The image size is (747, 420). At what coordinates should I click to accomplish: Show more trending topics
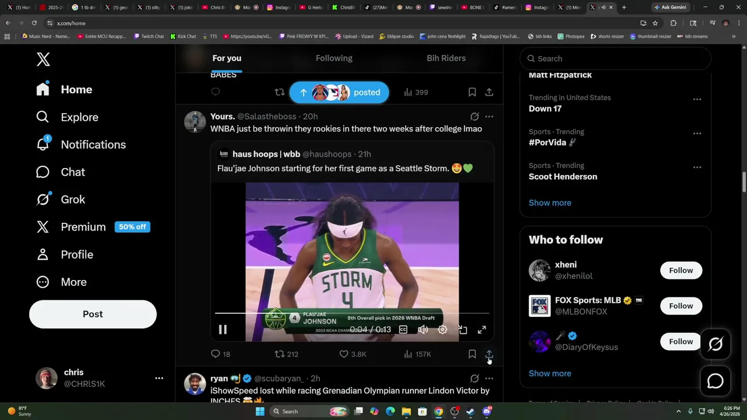[550, 202]
